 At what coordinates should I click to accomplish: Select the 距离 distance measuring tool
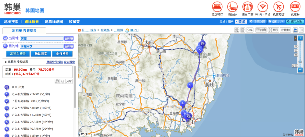261,30
